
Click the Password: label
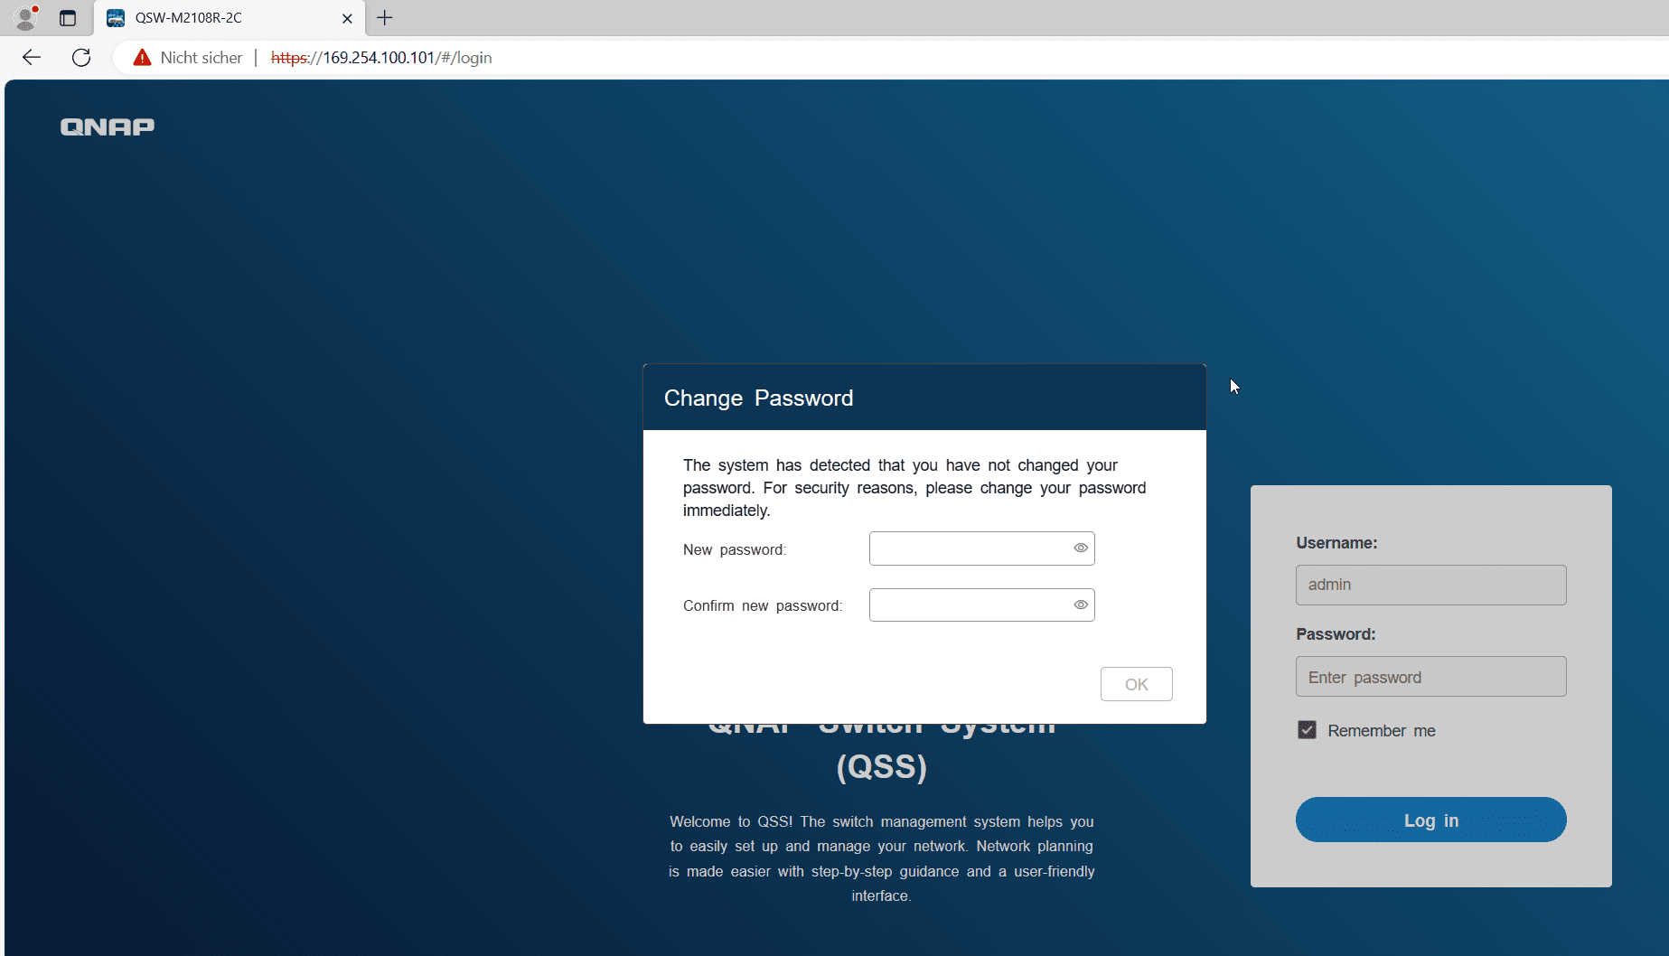[1336, 634]
